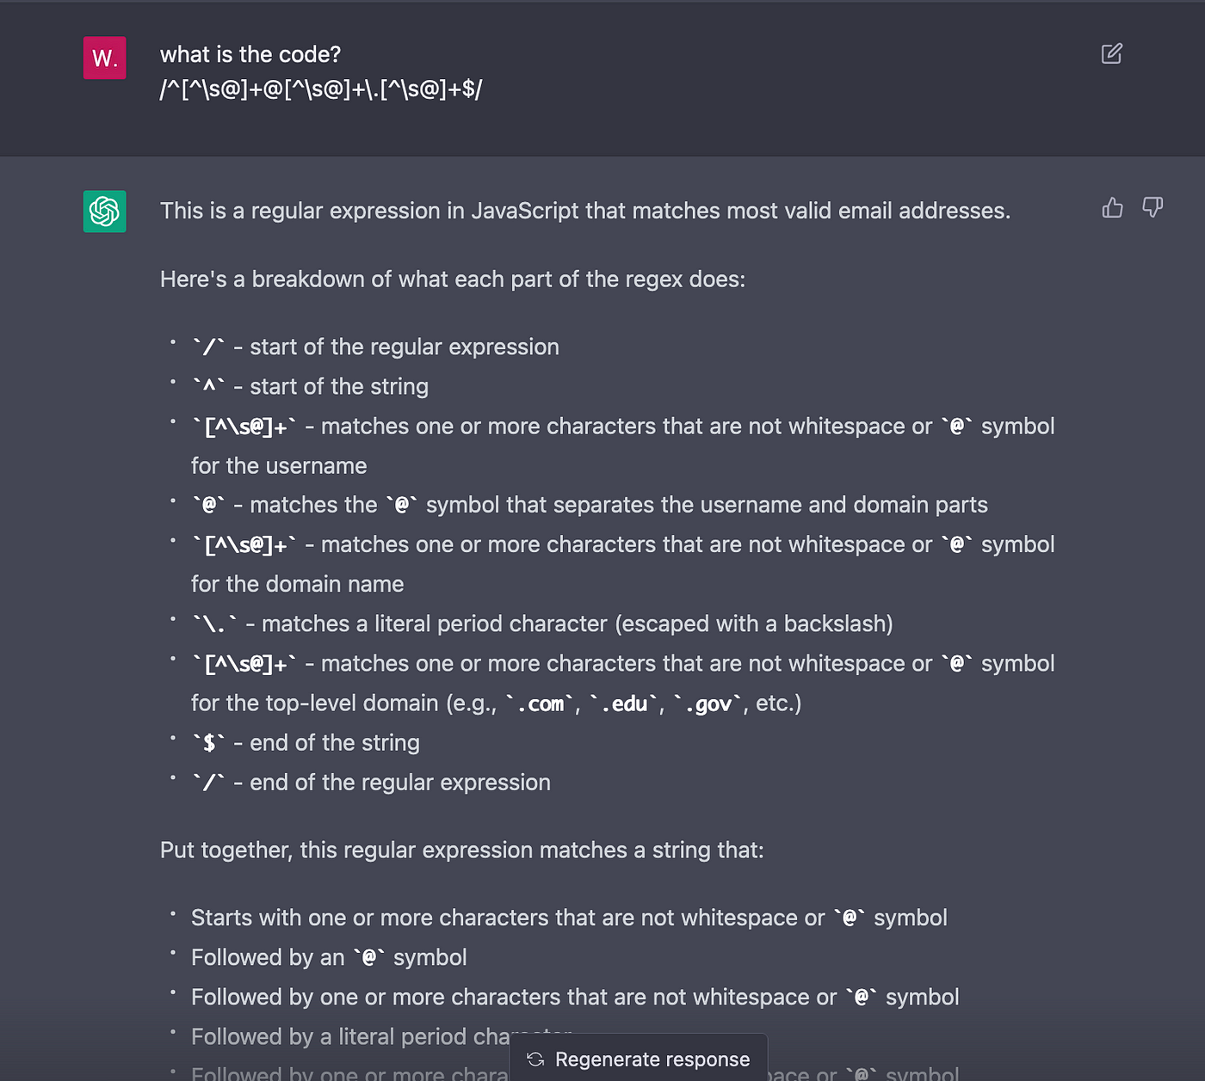
Task: Click the inline .com code snippet
Action: point(541,703)
